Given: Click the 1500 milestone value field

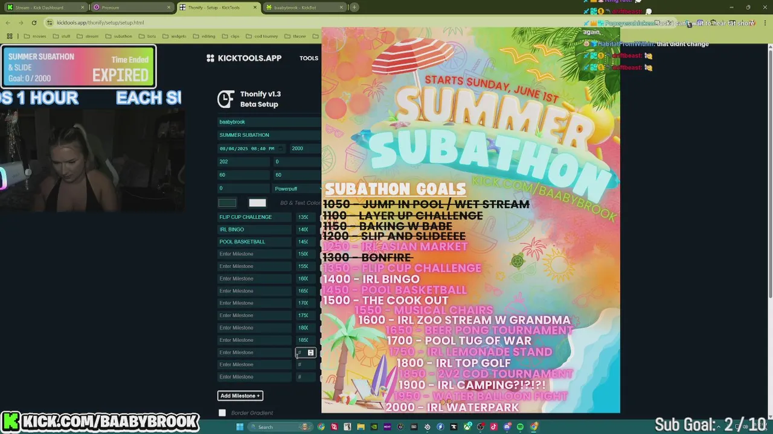Looking at the screenshot, I should [306, 254].
